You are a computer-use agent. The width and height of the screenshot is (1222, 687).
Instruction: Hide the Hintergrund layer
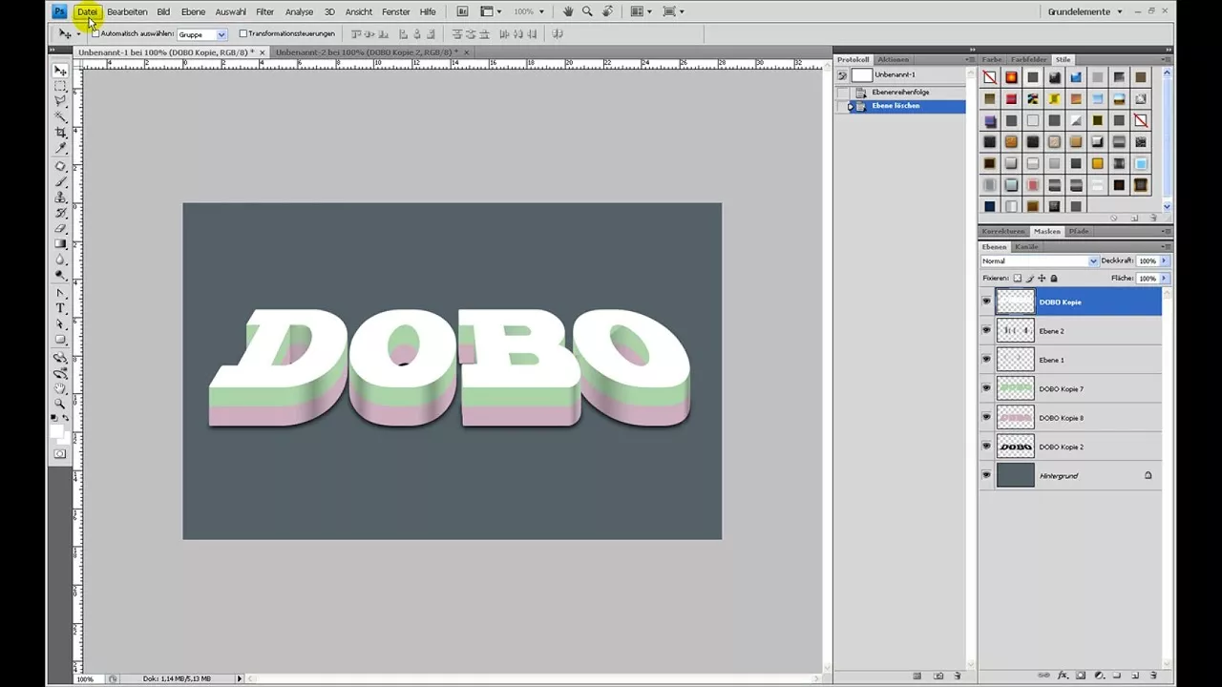(x=986, y=475)
